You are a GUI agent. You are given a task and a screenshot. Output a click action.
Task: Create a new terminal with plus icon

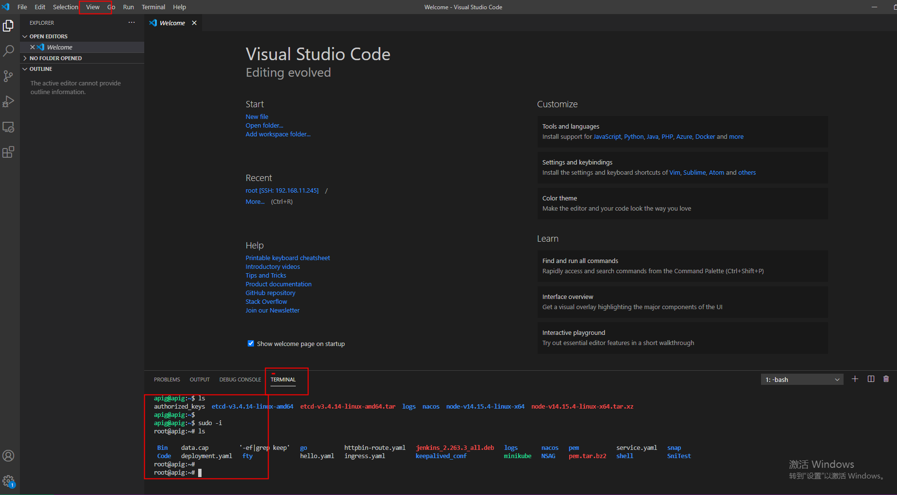click(855, 379)
